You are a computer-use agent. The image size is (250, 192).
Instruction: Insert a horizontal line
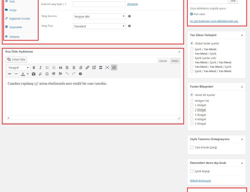point(16,74)
